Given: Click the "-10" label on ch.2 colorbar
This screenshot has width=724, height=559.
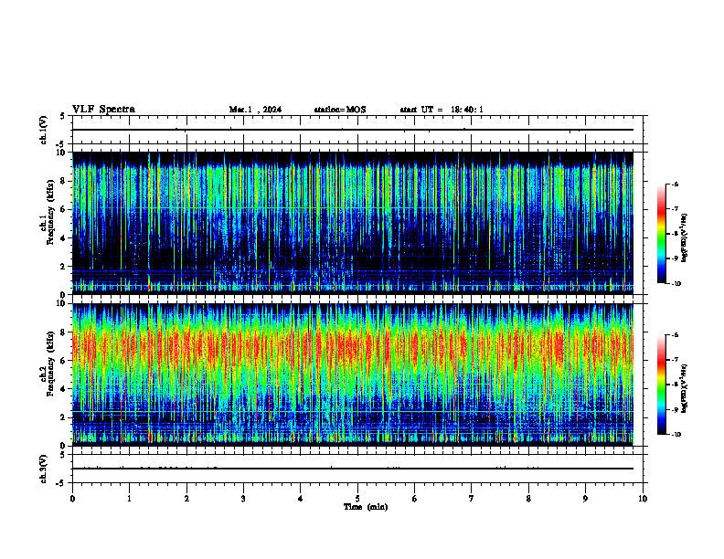Looking at the screenshot, I should 676,435.
